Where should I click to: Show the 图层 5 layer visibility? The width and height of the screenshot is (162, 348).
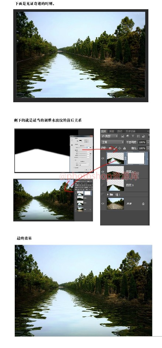[102, 185]
